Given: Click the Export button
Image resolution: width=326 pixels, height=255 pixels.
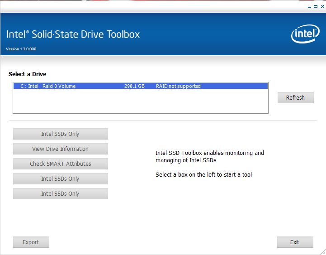Looking at the screenshot, I should tap(31, 242).
